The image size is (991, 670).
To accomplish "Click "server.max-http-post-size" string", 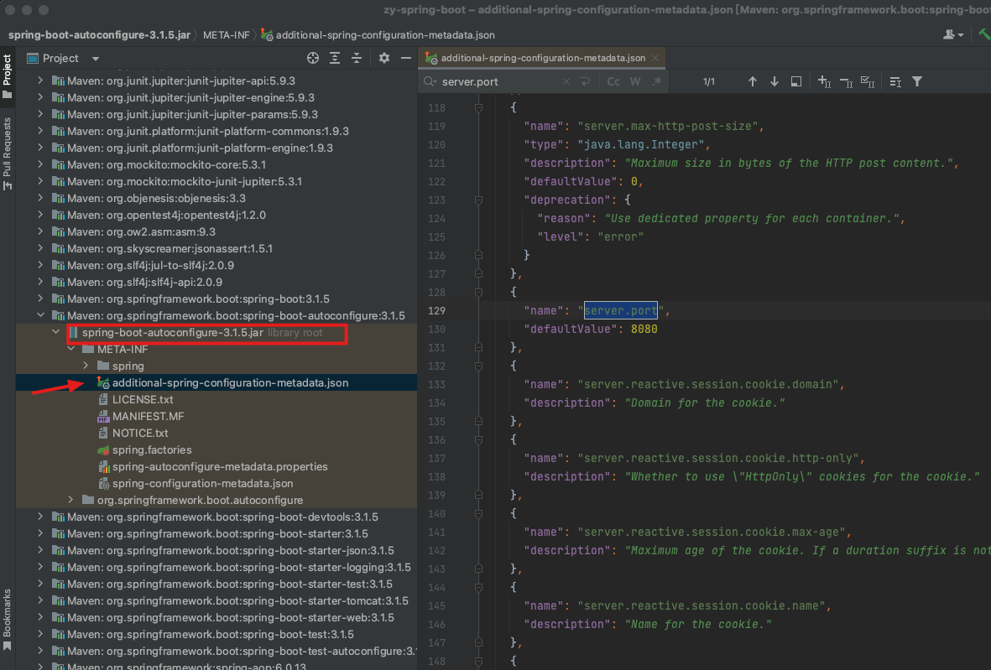I will 668,127.
